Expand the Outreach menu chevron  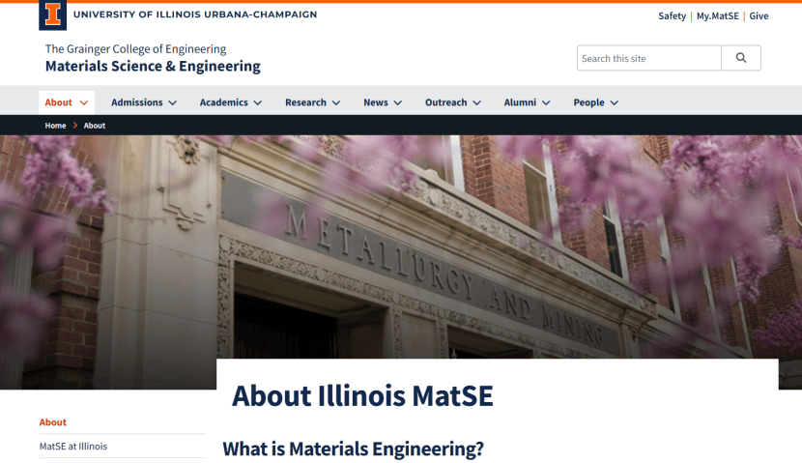[x=479, y=102]
